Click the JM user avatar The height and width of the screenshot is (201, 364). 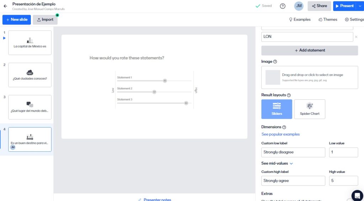pyautogui.click(x=299, y=6)
